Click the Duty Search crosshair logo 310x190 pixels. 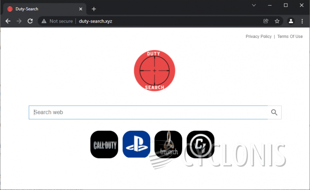point(154,71)
